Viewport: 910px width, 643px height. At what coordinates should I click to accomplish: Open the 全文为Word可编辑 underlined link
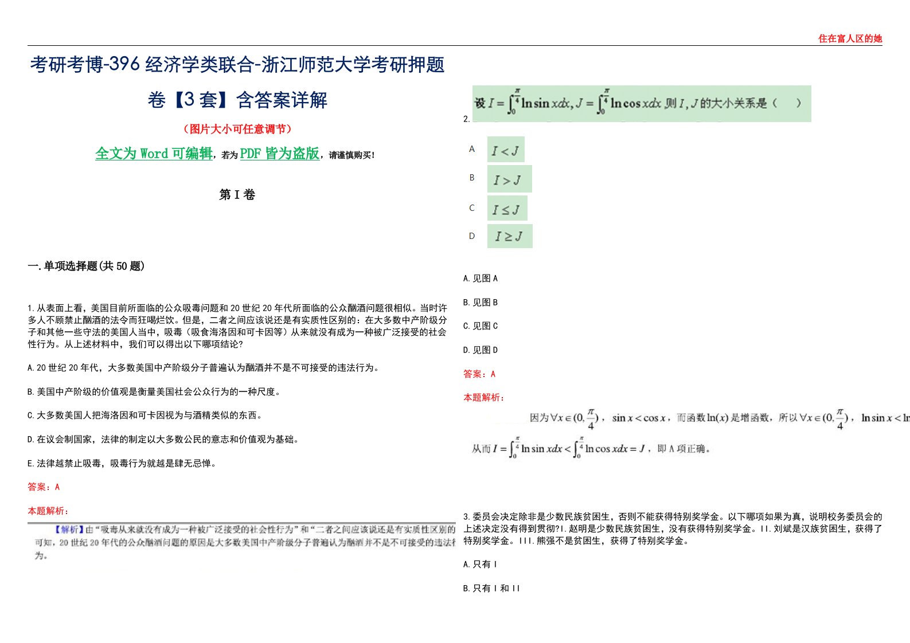154,154
